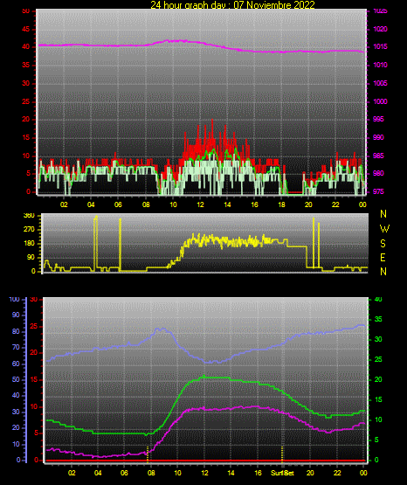Image resolution: width=407 pixels, height=485 pixels.
Task: Click the 12 hour label under the top chart
Action: pos(200,204)
